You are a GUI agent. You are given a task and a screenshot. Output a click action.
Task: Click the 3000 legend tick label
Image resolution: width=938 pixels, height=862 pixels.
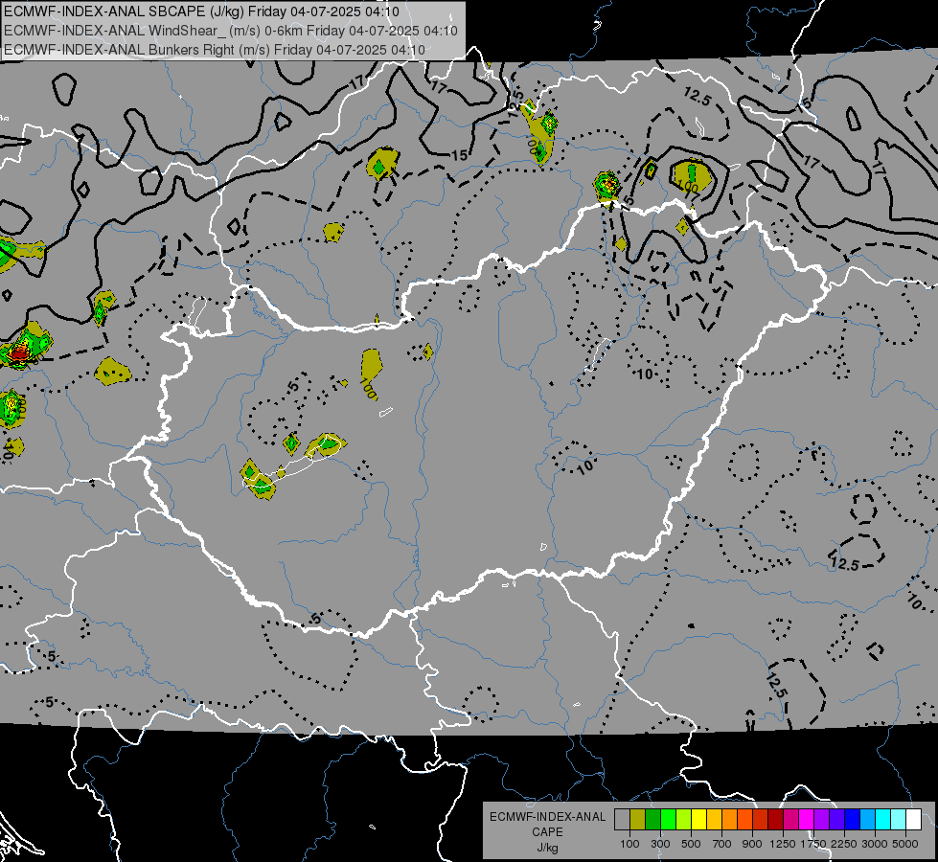875,844
